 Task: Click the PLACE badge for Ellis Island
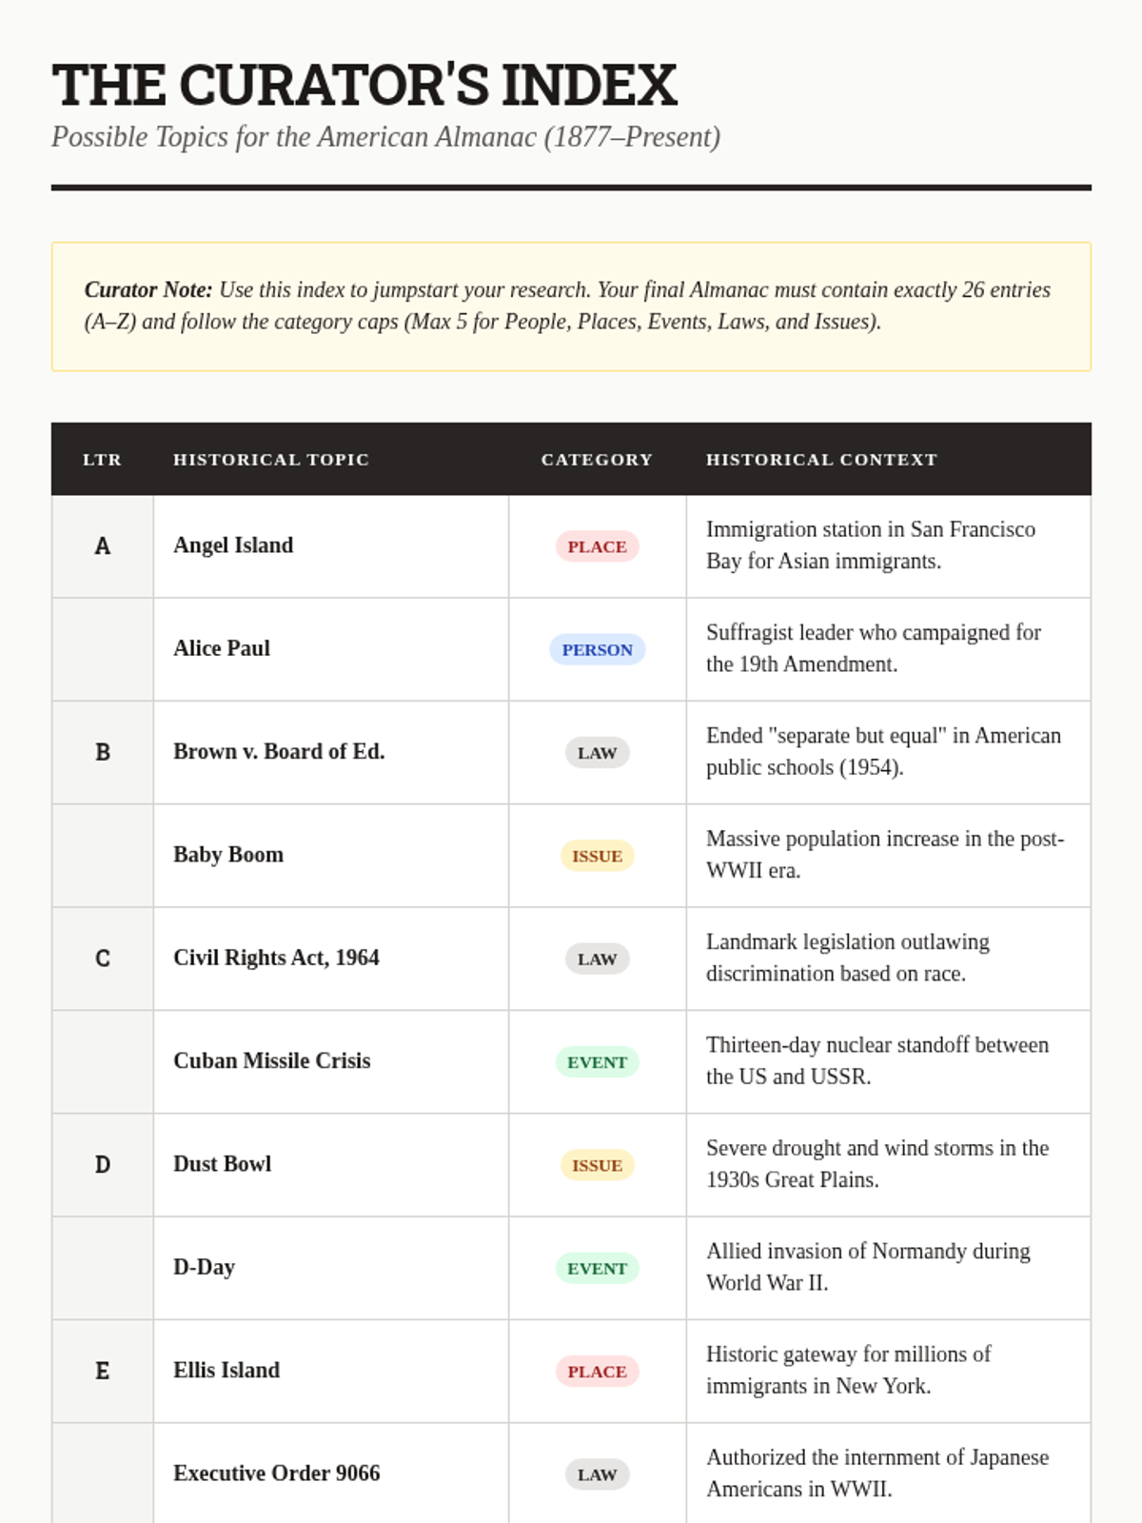pos(597,1372)
